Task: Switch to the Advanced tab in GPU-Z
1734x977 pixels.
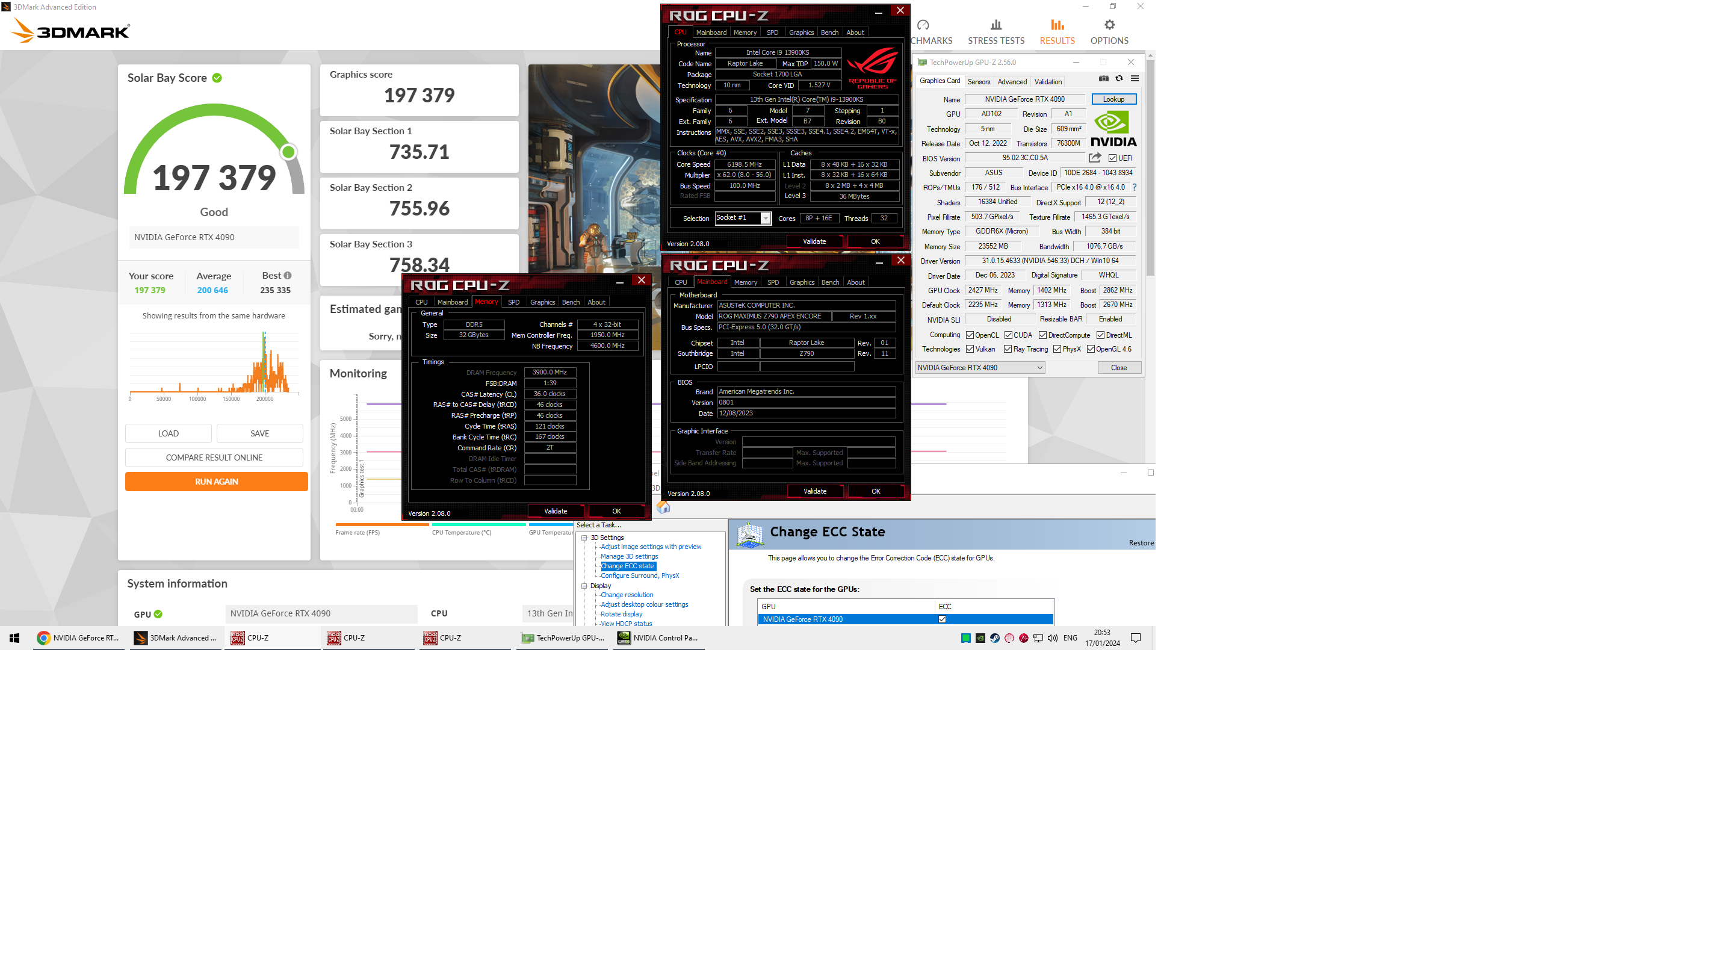Action: [x=1012, y=81]
